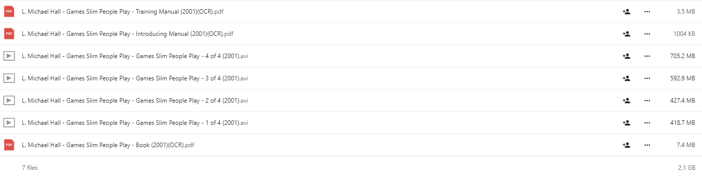The height and width of the screenshot is (184, 702).
Task: Click the video icon for 4 of 4 avi
Action: click(9, 56)
